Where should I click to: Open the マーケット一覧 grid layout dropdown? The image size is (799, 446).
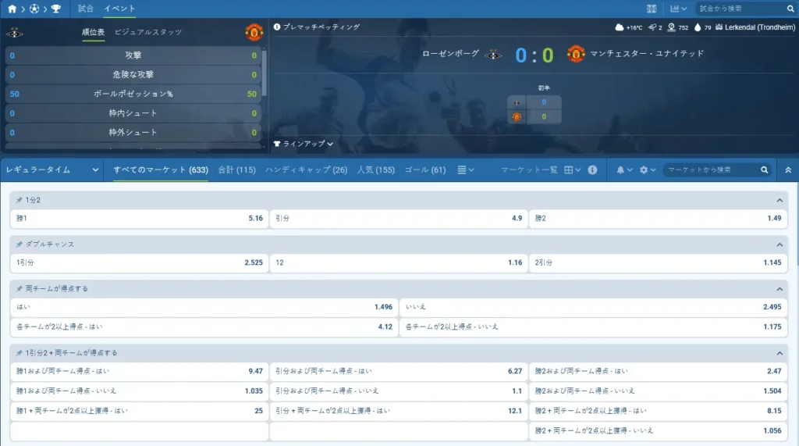572,170
